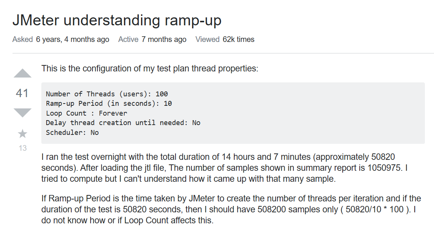The image size is (434, 232).
Task: Open the "JMeter understanding ramp-up" title link
Action: point(117,20)
